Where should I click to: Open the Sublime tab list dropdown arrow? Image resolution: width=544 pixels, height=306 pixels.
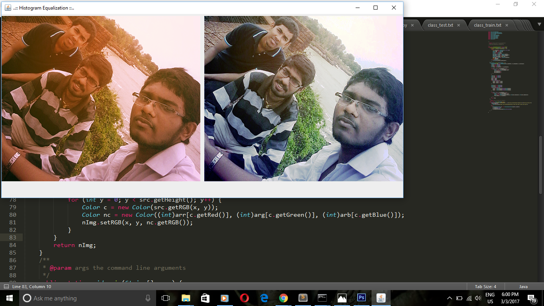tap(538, 25)
